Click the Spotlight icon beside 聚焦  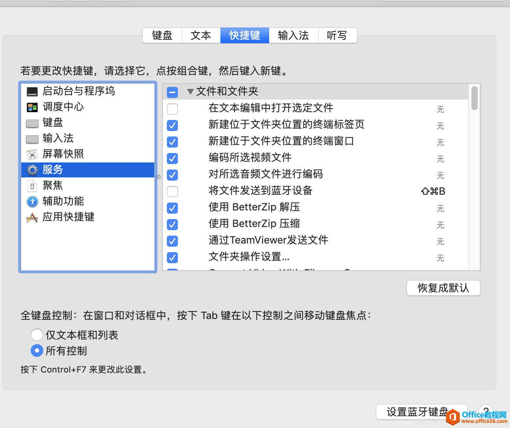pos(32,186)
